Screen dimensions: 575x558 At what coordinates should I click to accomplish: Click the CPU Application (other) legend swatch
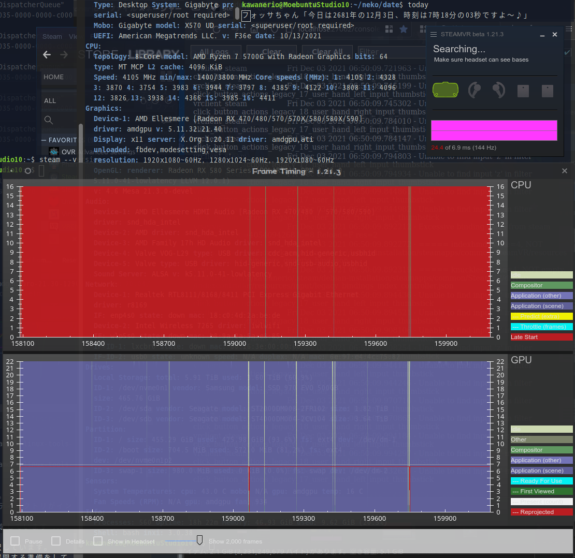[542, 296]
